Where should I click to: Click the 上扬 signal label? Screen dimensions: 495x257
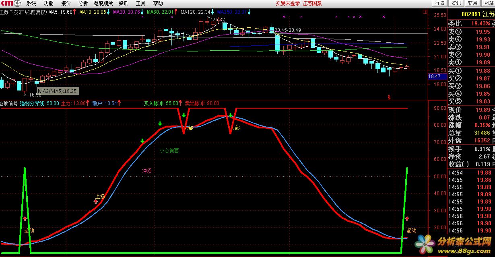[100, 196]
